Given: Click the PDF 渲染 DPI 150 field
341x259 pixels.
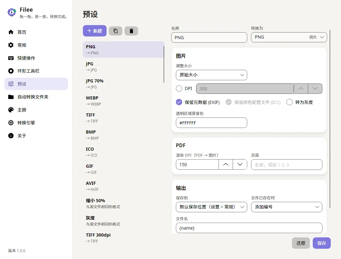Looking at the screenshot, I should [x=197, y=165].
